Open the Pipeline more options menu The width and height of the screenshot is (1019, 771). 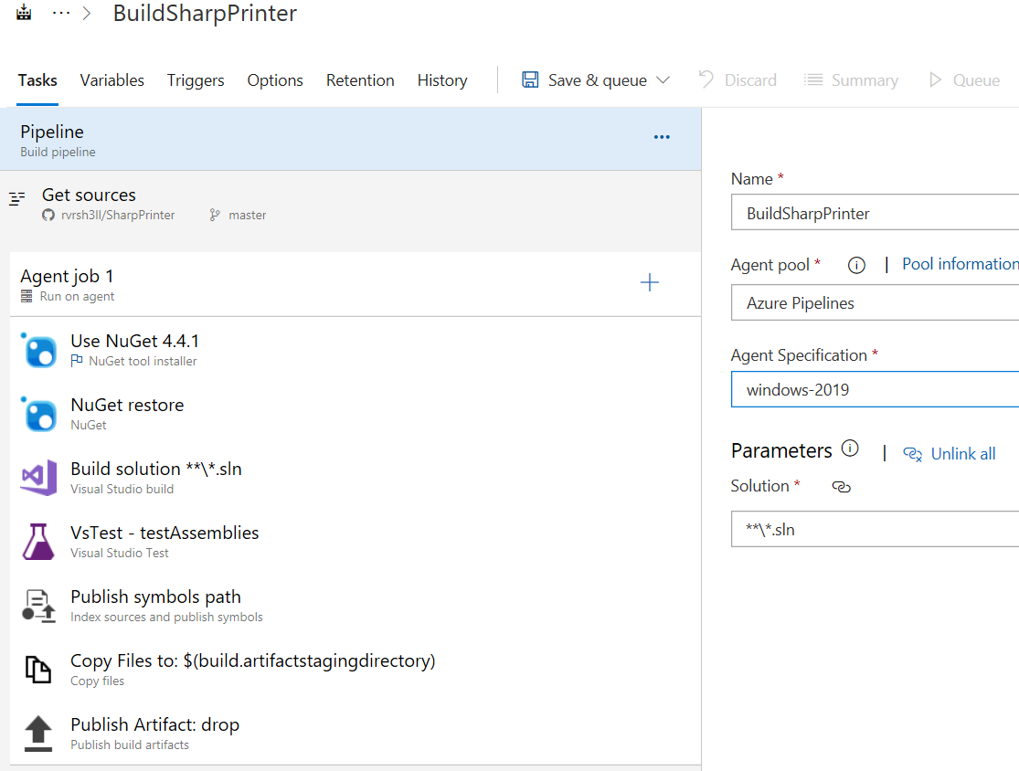click(x=662, y=137)
